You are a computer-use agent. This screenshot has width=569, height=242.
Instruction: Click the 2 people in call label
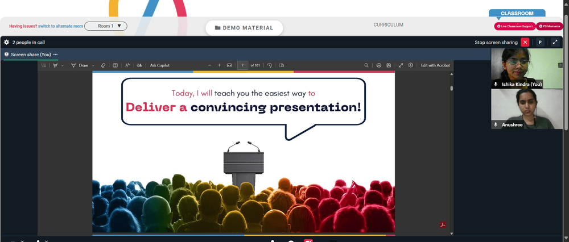(x=28, y=43)
